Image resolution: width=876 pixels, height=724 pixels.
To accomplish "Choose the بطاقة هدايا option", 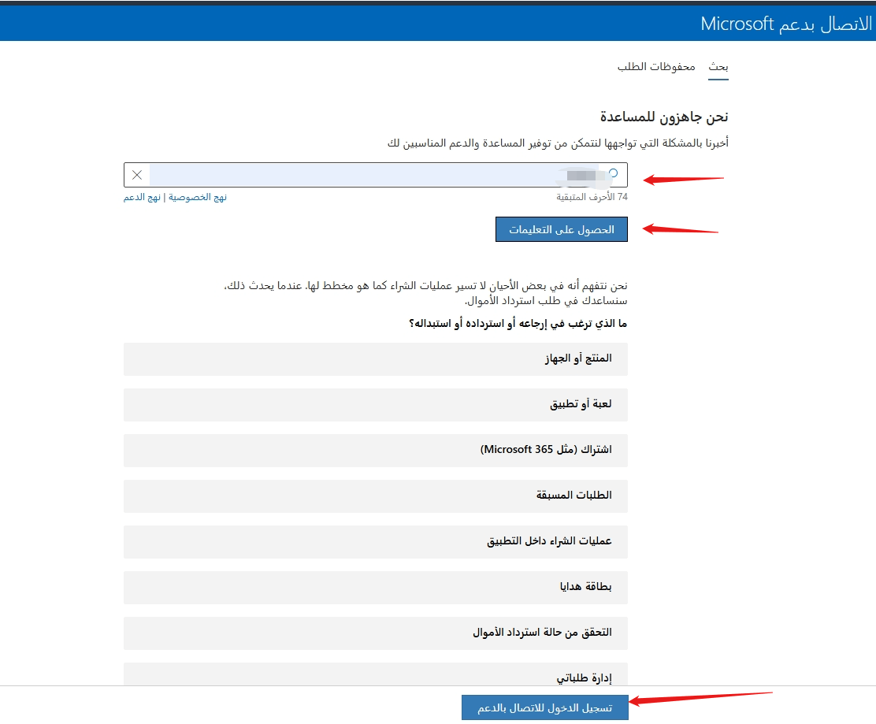I will 376,587.
